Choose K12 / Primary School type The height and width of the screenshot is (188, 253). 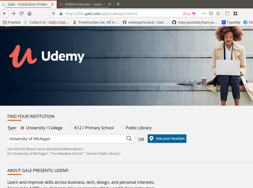click(71, 128)
